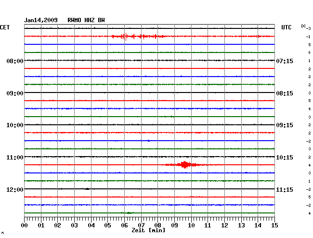Click the date label Jan14,2009
The width and height of the screenshot is (313, 238).
41,20
